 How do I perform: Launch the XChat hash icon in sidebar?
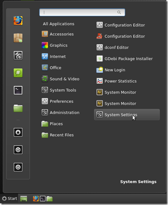18,73
